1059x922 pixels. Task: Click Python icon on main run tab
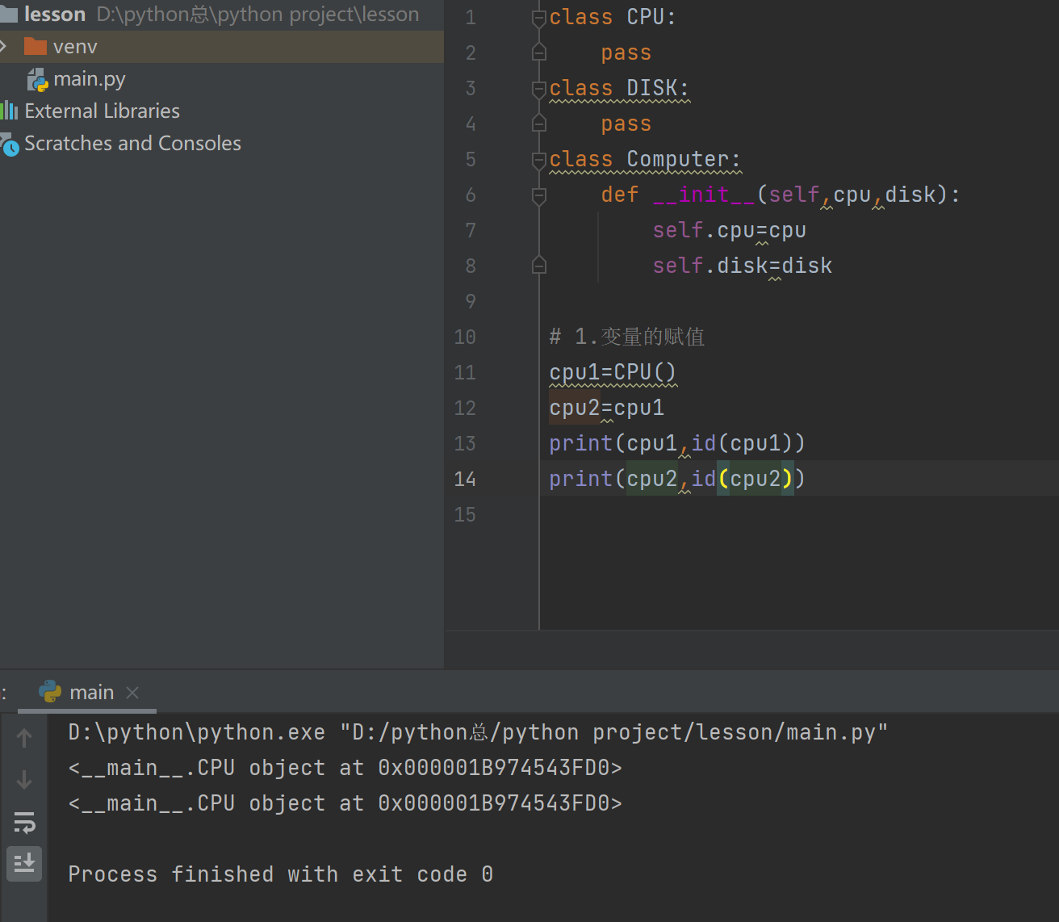(50, 692)
